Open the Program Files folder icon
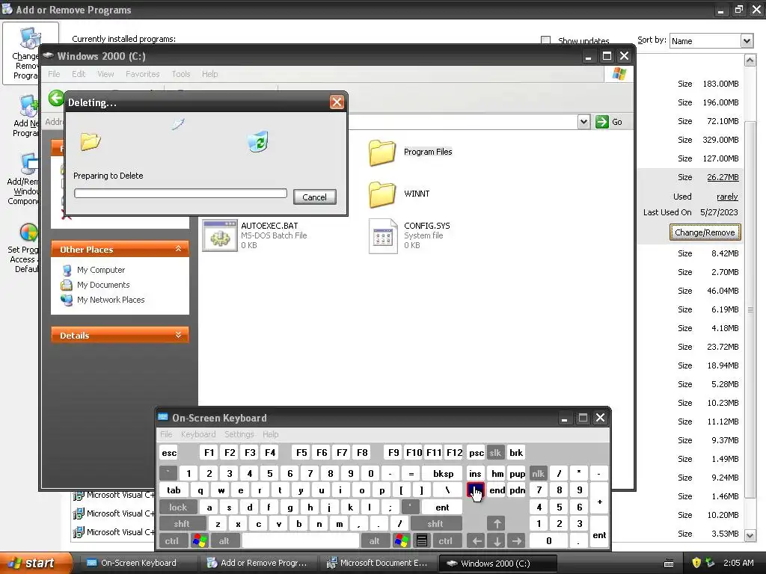 click(x=382, y=152)
